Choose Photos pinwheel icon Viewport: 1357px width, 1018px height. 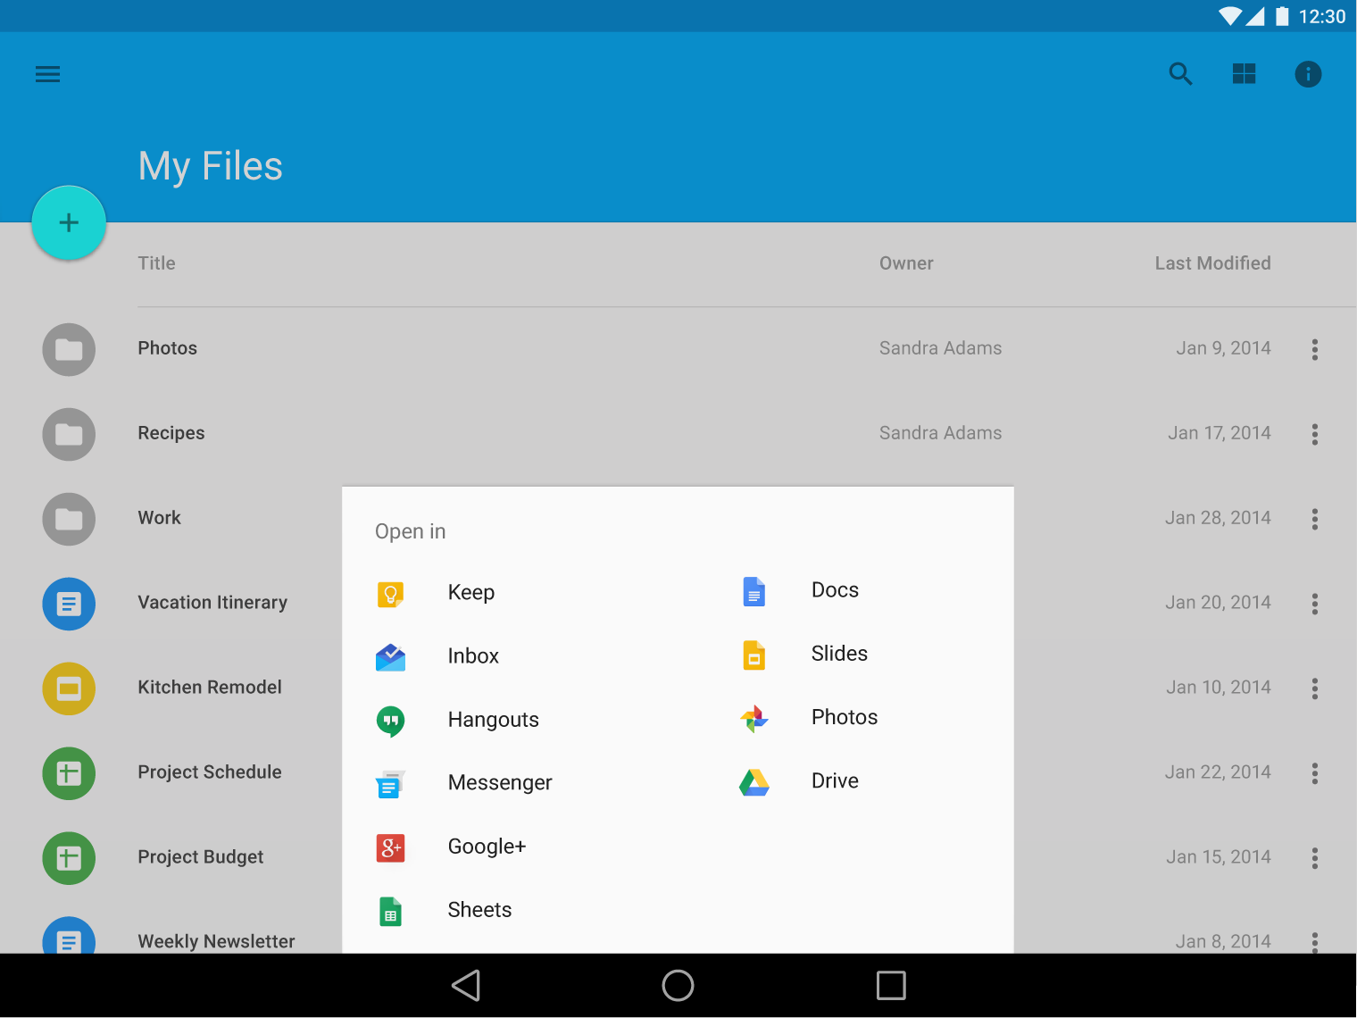pos(754,718)
